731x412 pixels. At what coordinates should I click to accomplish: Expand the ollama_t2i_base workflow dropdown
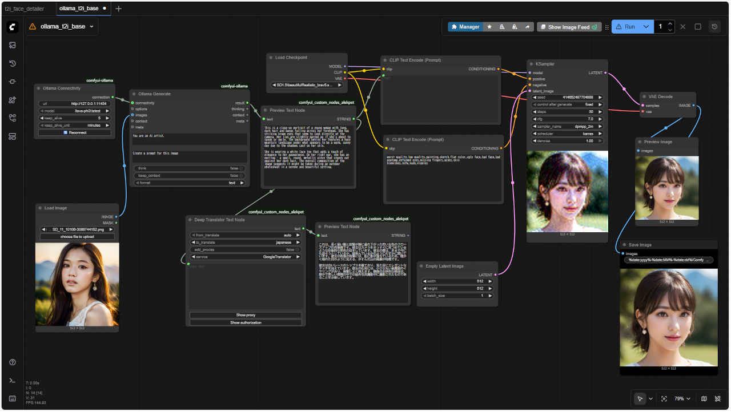[92, 26]
